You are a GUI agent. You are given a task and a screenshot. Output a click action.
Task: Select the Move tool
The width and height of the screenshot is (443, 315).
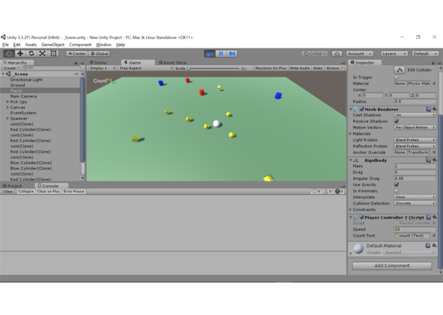[x=20, y=54]
